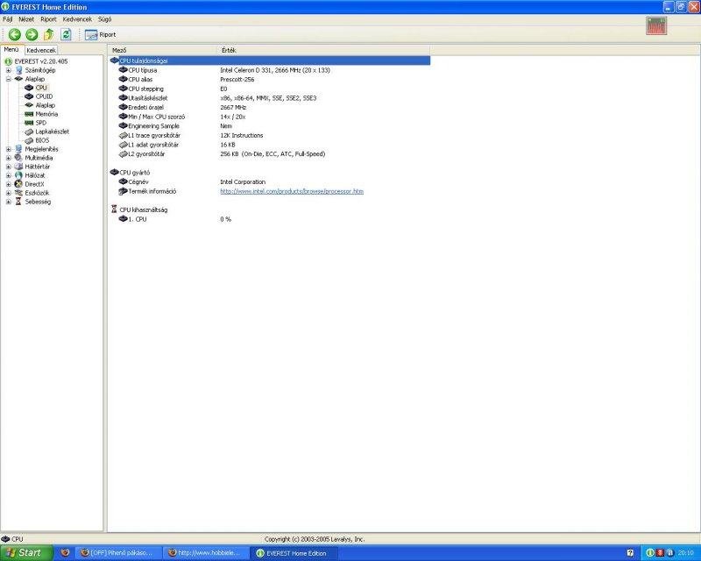Click the Firefox quick launch icon
701x561 pixels.
click(x=65, y=553)
